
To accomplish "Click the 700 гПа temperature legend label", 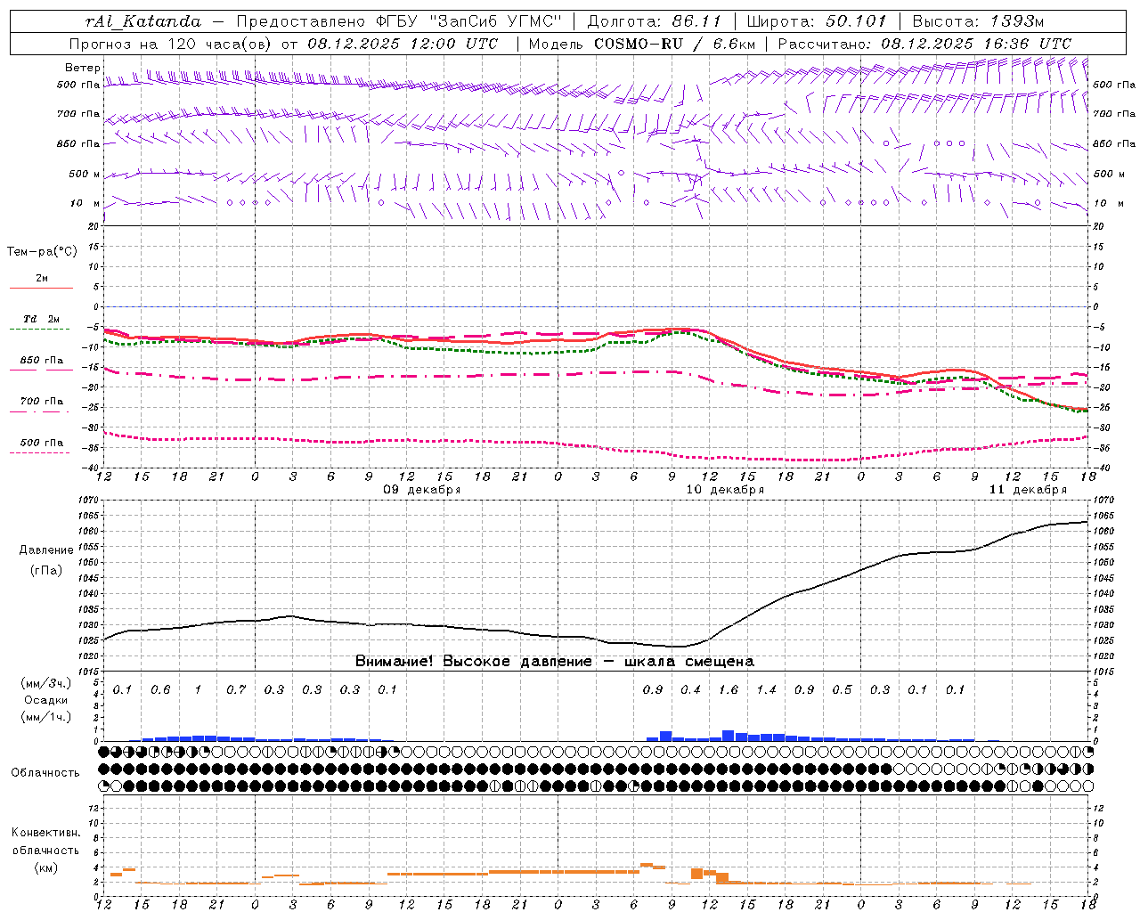I will tap(42, 402).
